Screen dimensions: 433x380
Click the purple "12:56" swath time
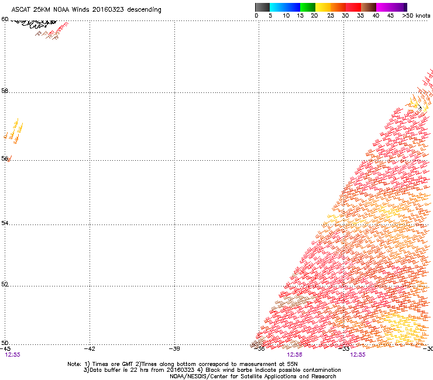(294, 355)
